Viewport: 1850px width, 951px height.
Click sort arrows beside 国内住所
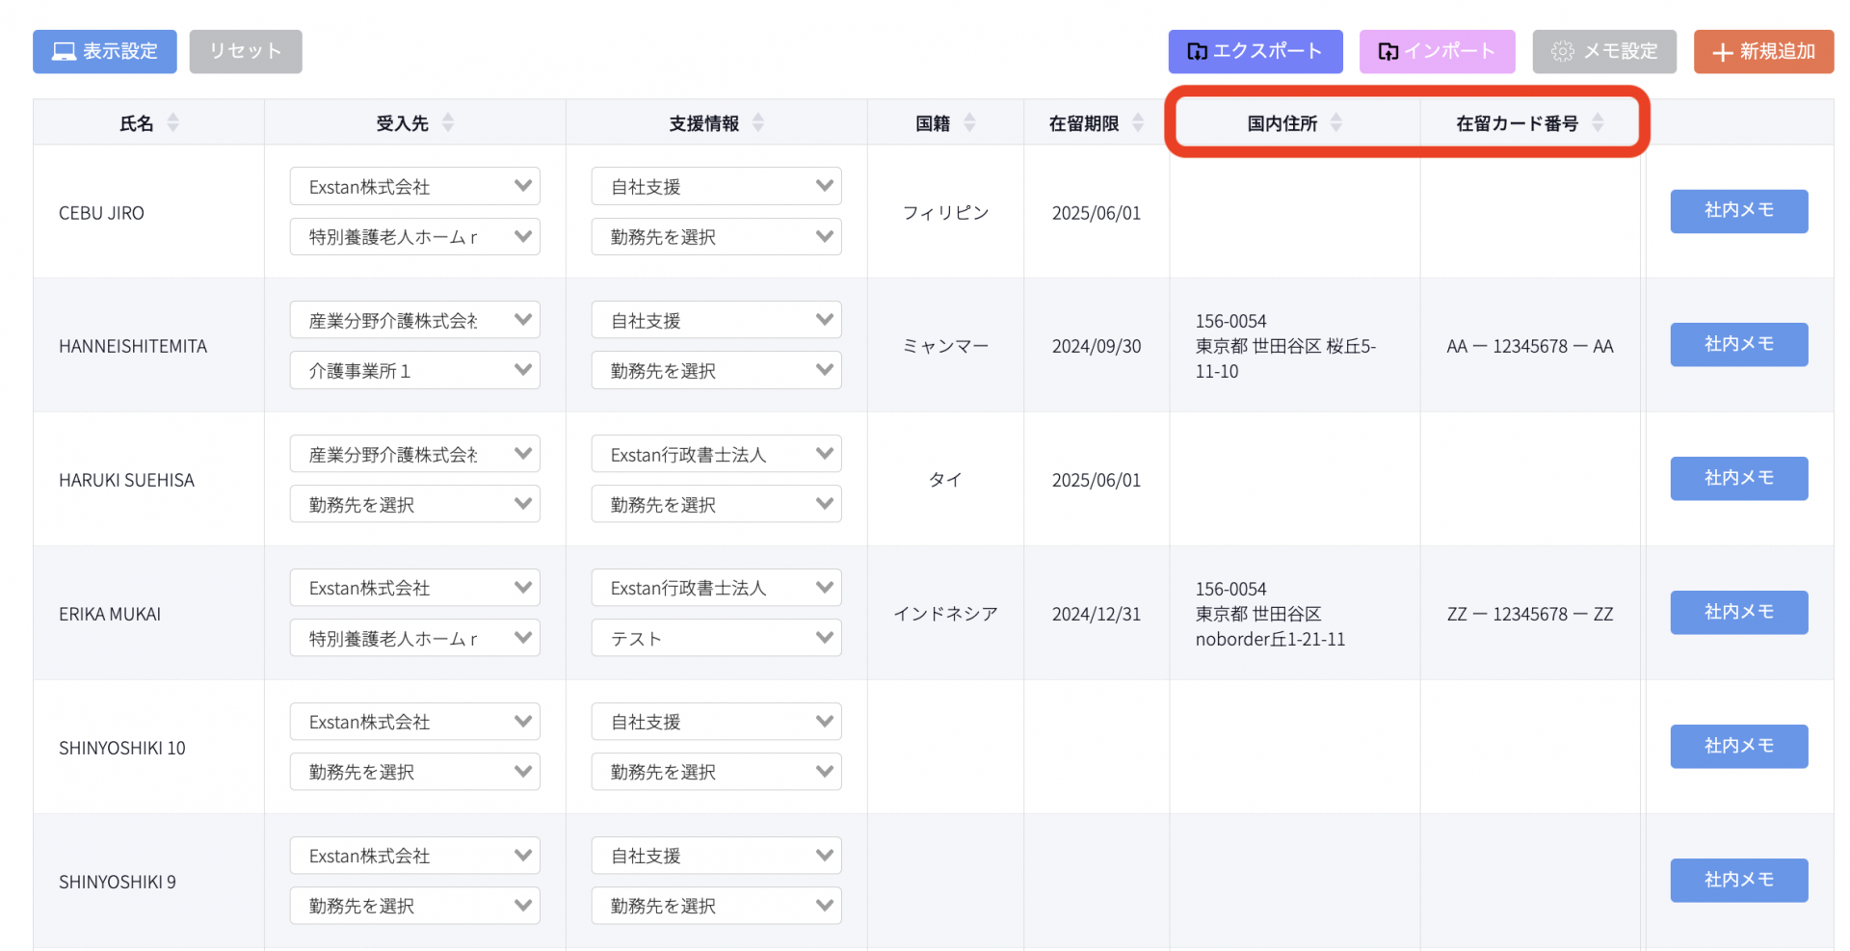coord(1336,122)
